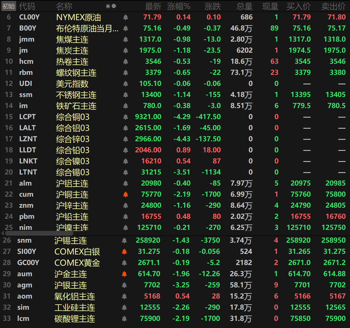Open the 沪银主连 contract name
The height and width of the screenshot is (328, 350).
pyautogui.click(x=71, y=285)
